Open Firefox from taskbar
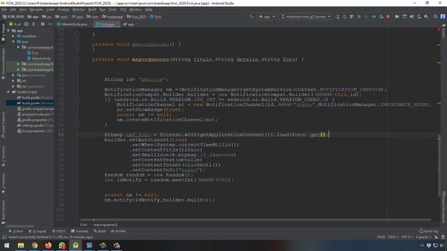Image resolution: width=447 pixels, height=251 pixels. pos(48,245)
